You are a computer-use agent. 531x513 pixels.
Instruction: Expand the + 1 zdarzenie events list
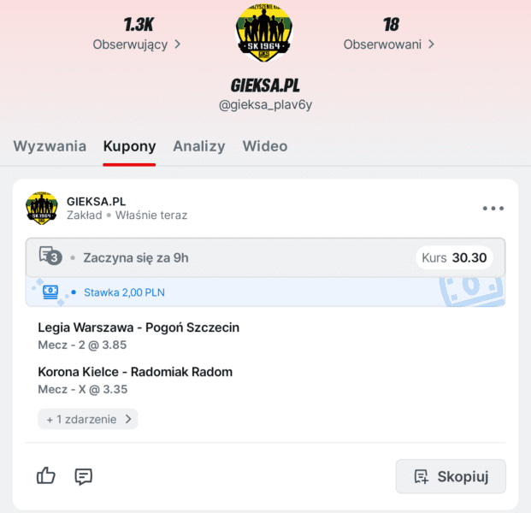click(88, 419)
